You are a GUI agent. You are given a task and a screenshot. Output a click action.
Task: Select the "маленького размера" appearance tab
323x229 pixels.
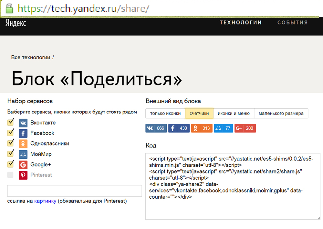[281, 113]
